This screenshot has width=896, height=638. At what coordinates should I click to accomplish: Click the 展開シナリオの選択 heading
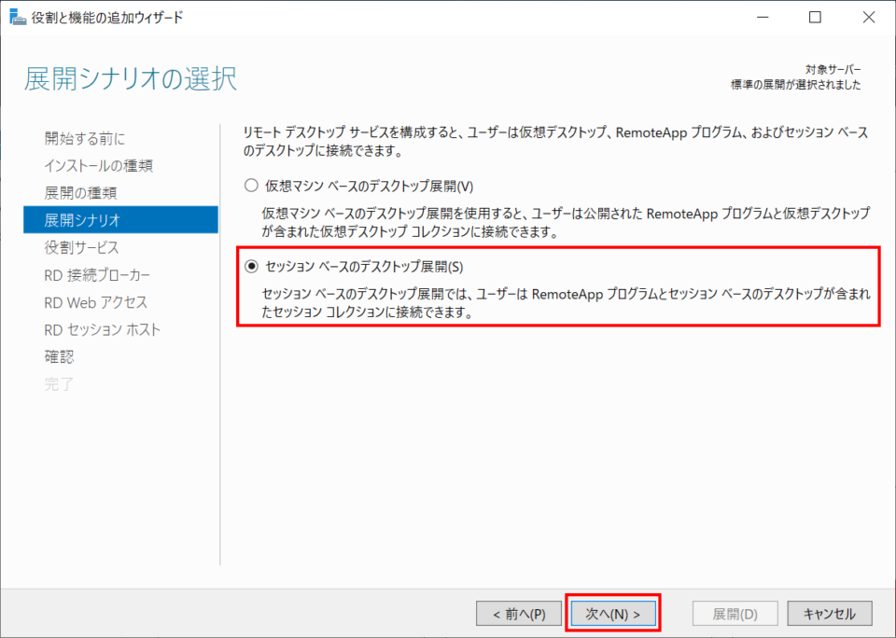(131, 79)
